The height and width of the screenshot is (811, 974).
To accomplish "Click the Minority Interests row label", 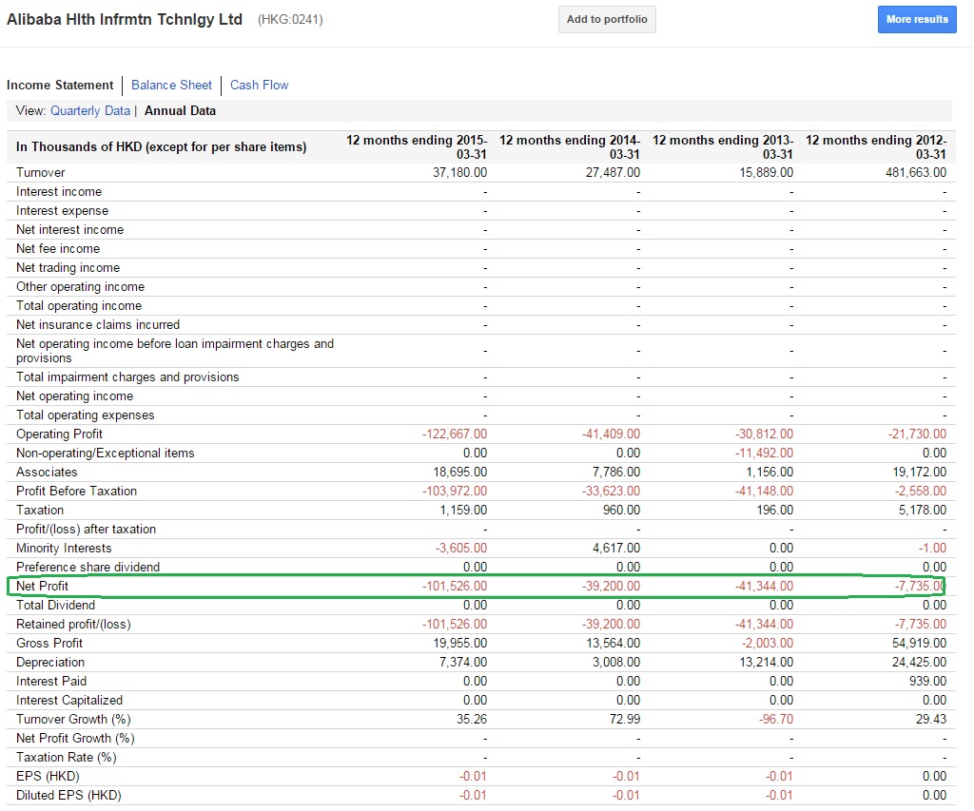I will 64,549.
